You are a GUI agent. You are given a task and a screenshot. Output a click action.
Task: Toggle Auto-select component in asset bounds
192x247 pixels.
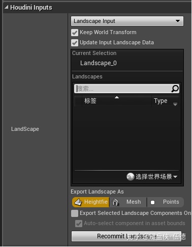point(79,224)
